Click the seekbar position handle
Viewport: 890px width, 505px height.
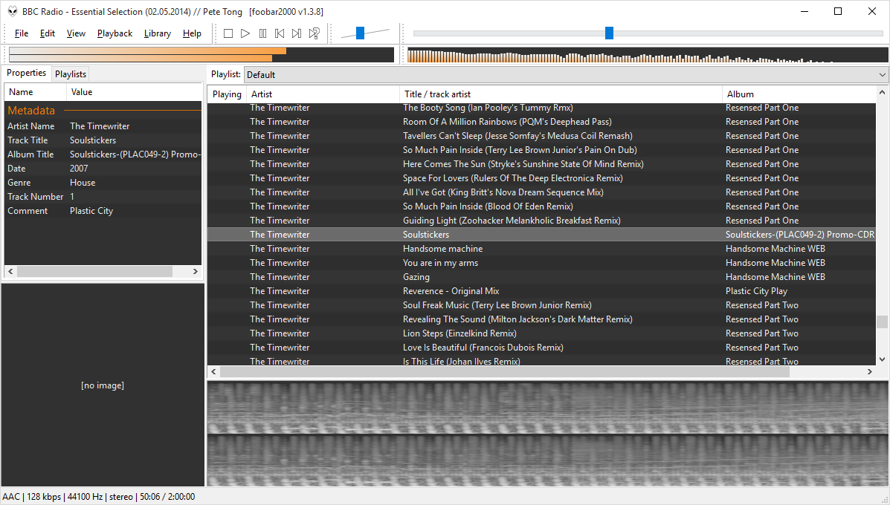coord(609,33)
